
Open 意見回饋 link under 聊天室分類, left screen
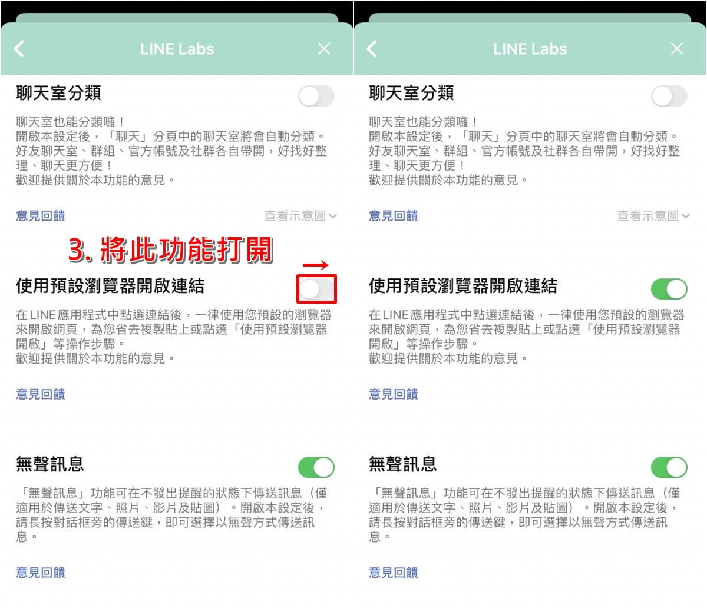(x=41, y=216)
